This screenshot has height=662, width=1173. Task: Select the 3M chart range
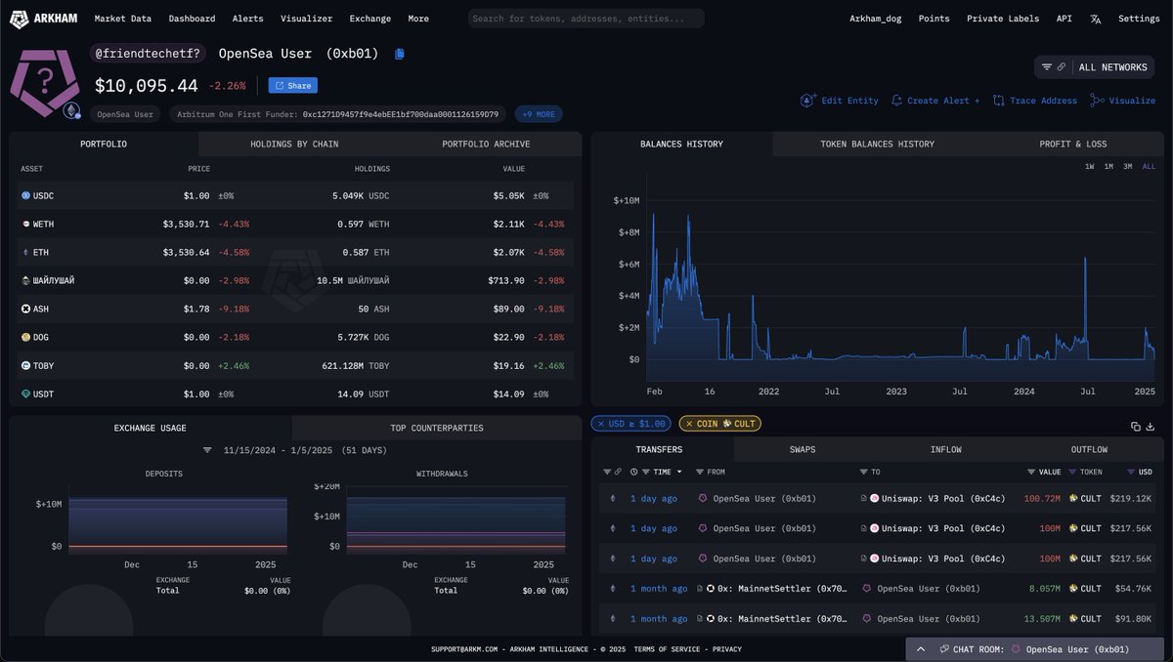pos(1128,167)
